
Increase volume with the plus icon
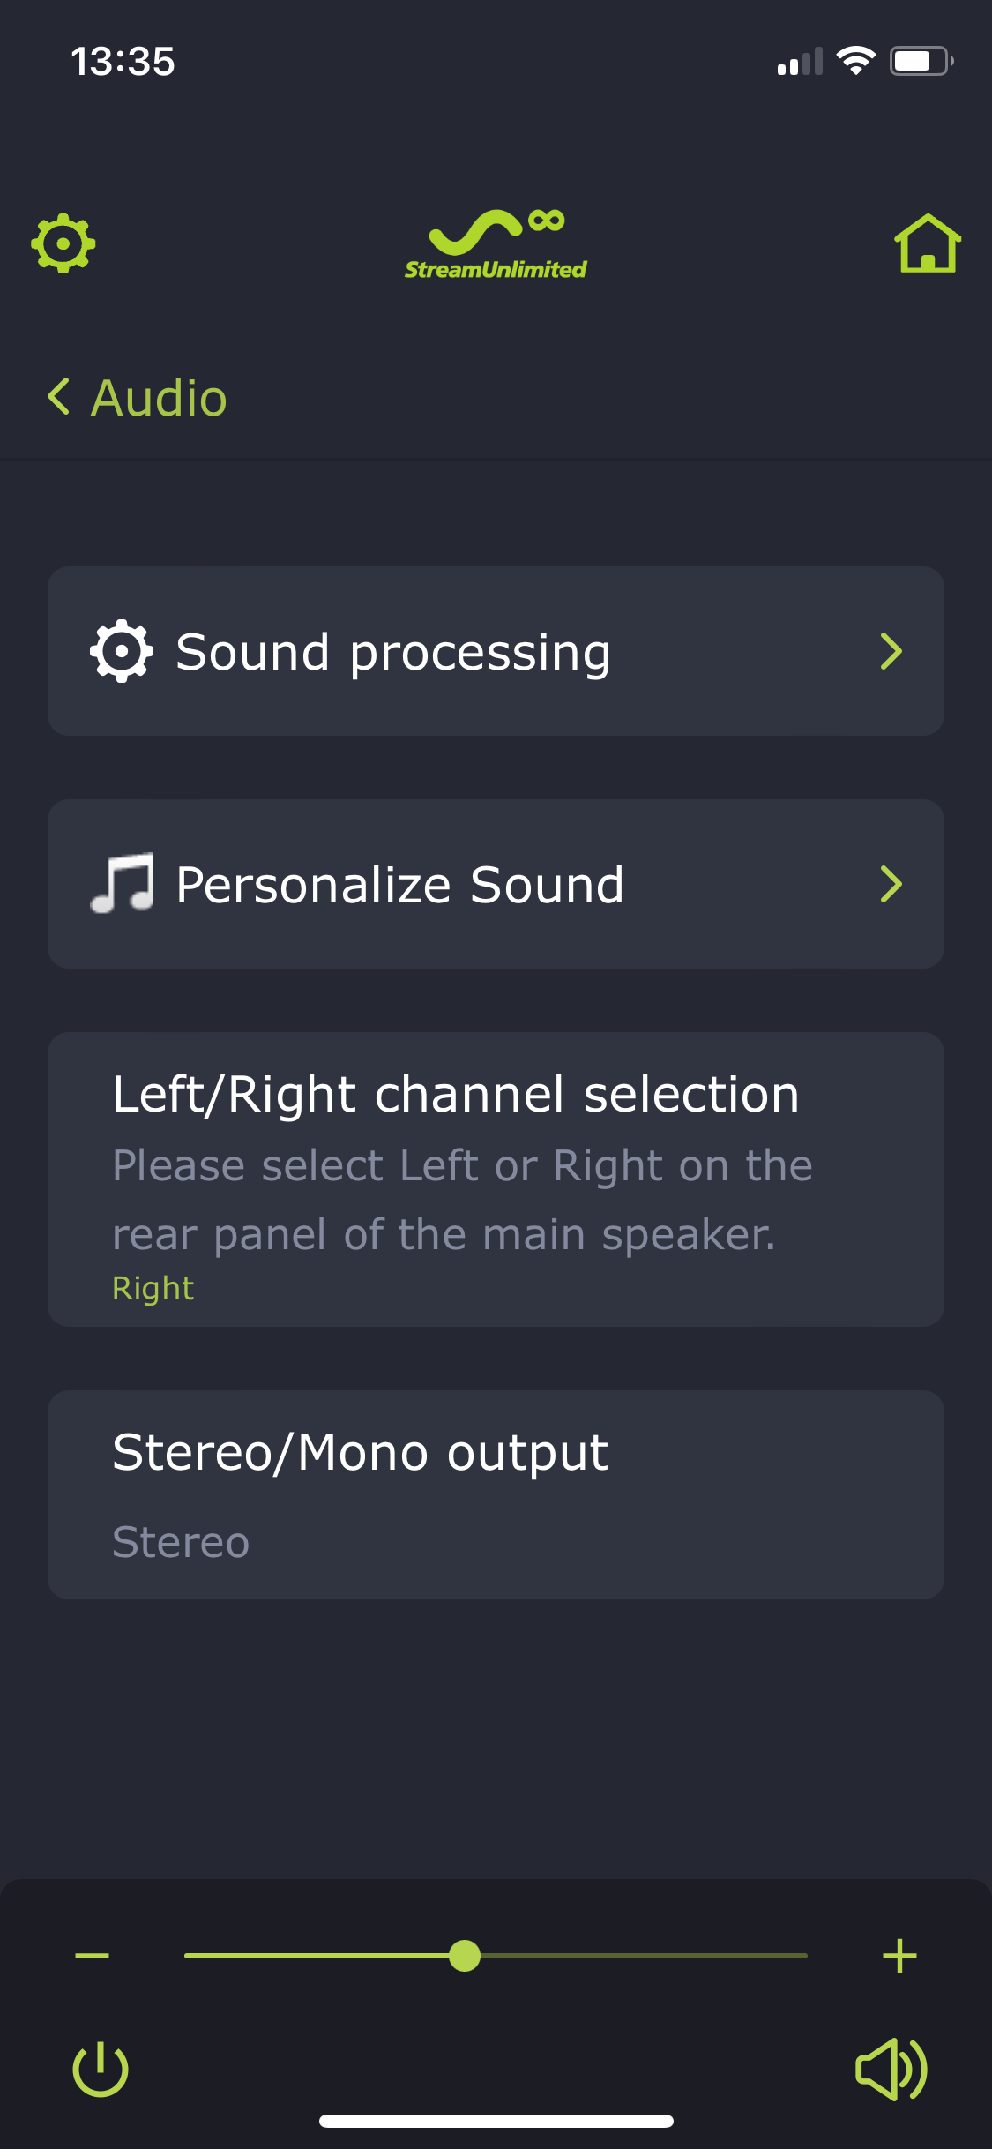899,1956
